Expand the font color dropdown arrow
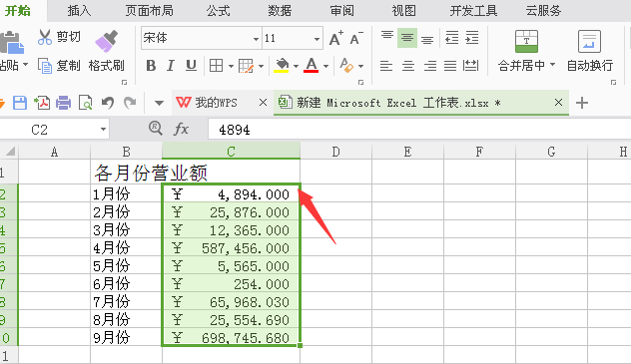The height and width of the screenshot is (364, 631). [x=325, y=66]
